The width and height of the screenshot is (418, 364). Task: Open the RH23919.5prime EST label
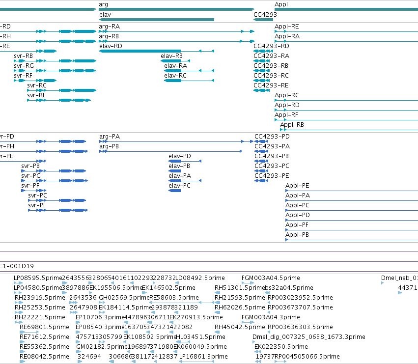click(x=40, y=298)
